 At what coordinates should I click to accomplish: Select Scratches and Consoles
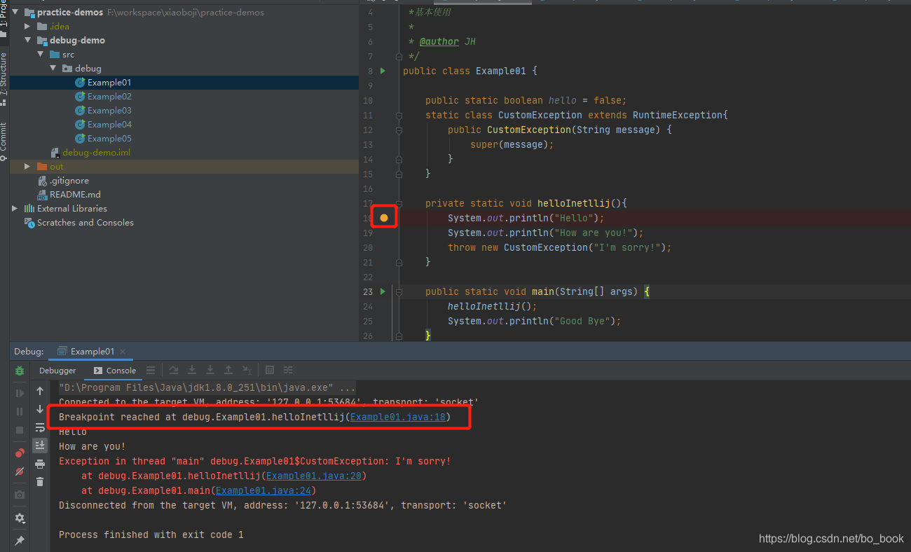[x=79, y=223]
